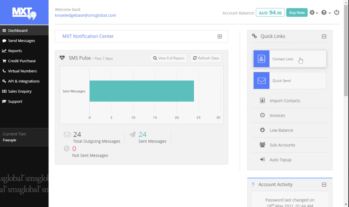Click the Auto Topup arrow icon

click(262, 160)
